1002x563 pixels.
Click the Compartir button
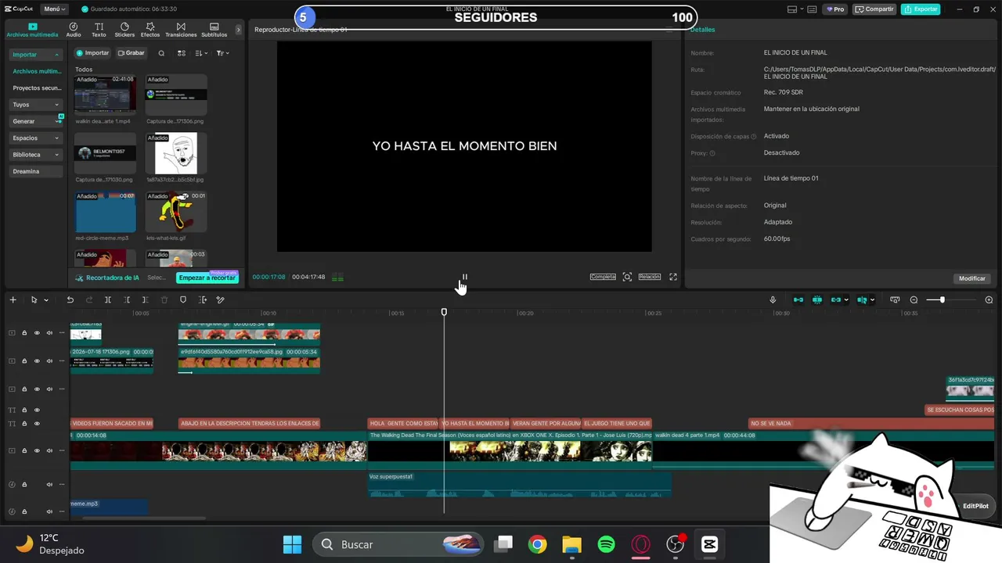tap(874, 9)
